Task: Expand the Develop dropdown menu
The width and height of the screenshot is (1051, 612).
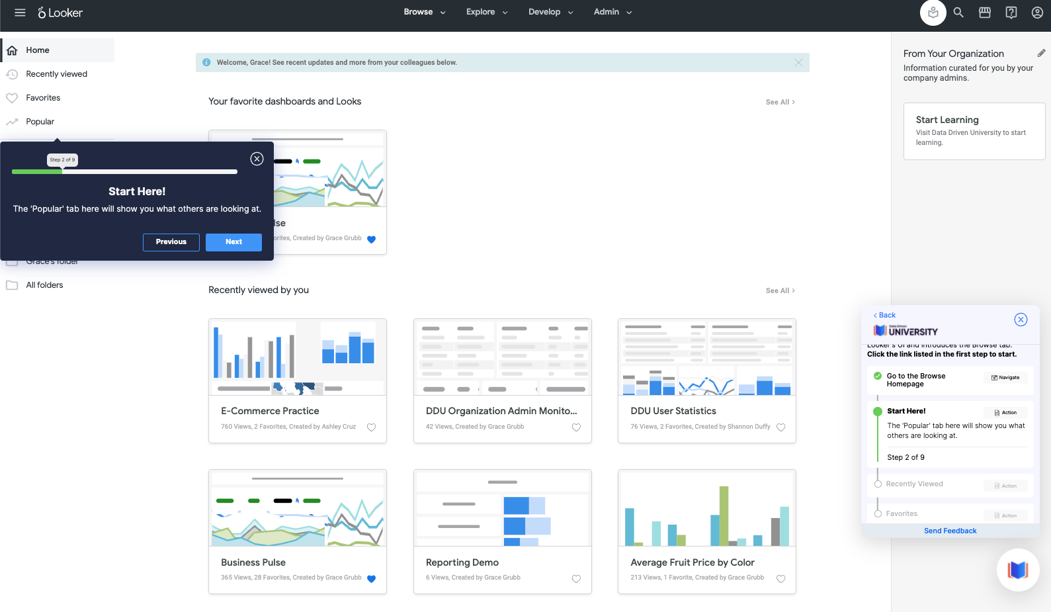Action: pos(551,12)
